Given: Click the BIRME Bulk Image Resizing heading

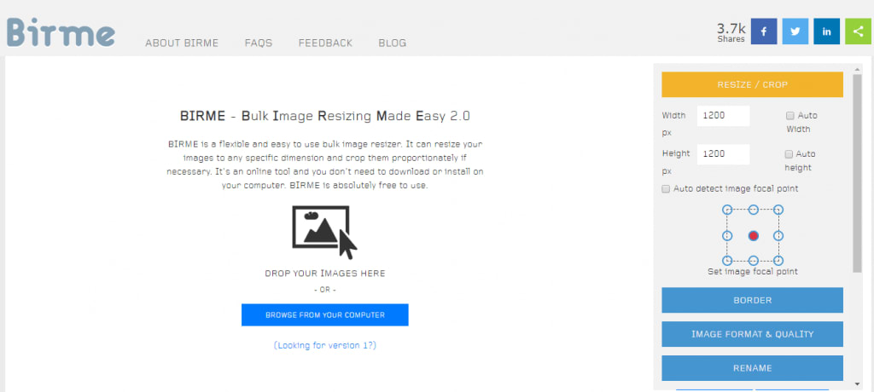Looking at the screenshot, I should pyautogui.click(x=325, y=116).
